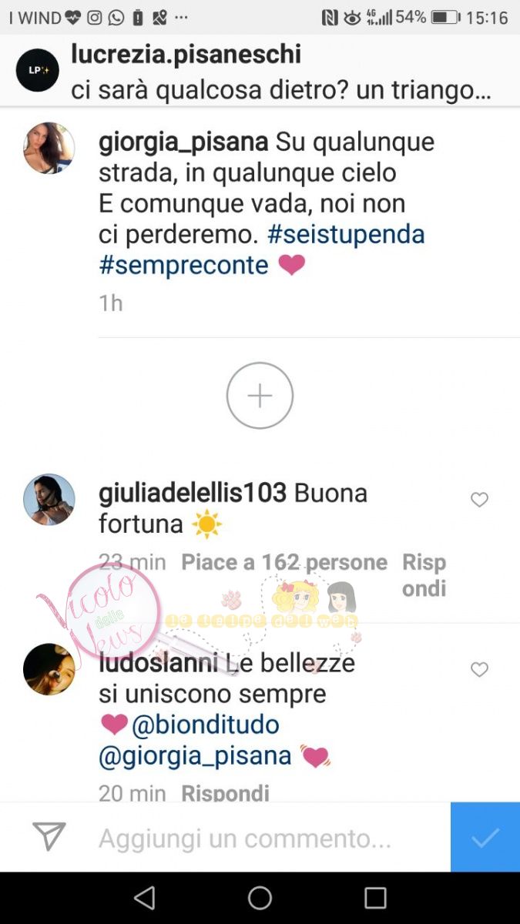Screen dimensions: 520x924
Task: Tap the Android recent apps square
Action: 375,898
